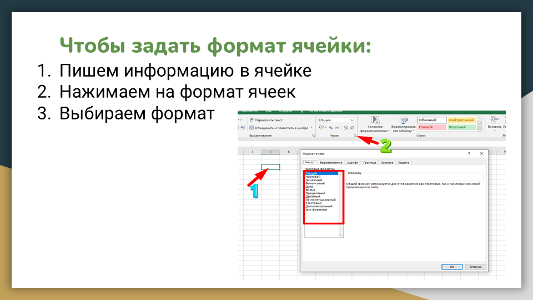
Task: Click the increase indent icon in Alignment group
Action: [243, 128]
